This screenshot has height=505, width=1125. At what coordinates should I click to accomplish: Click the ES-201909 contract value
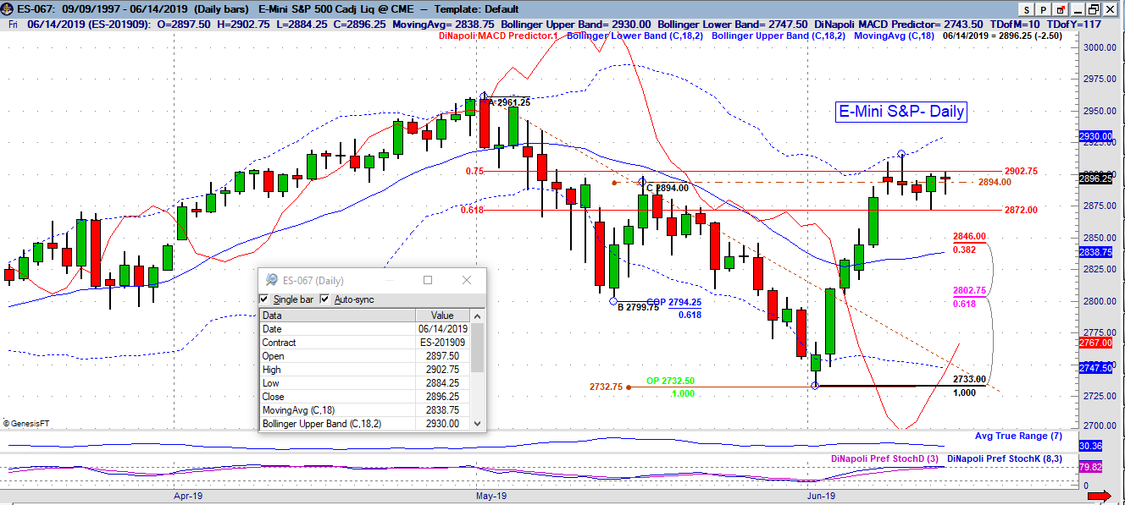pos(443,343)
